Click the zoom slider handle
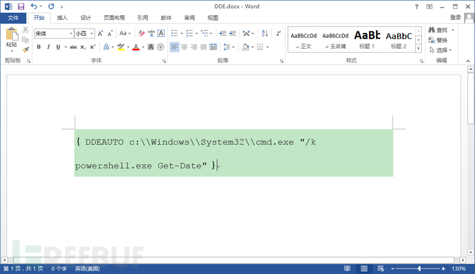Image resolution: width=475 pixels, height=274 pixels. [x=419, y=269]
